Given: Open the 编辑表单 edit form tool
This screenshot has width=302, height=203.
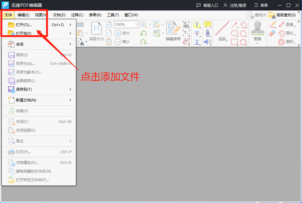Looking at the screenshot, I should 173,31.
